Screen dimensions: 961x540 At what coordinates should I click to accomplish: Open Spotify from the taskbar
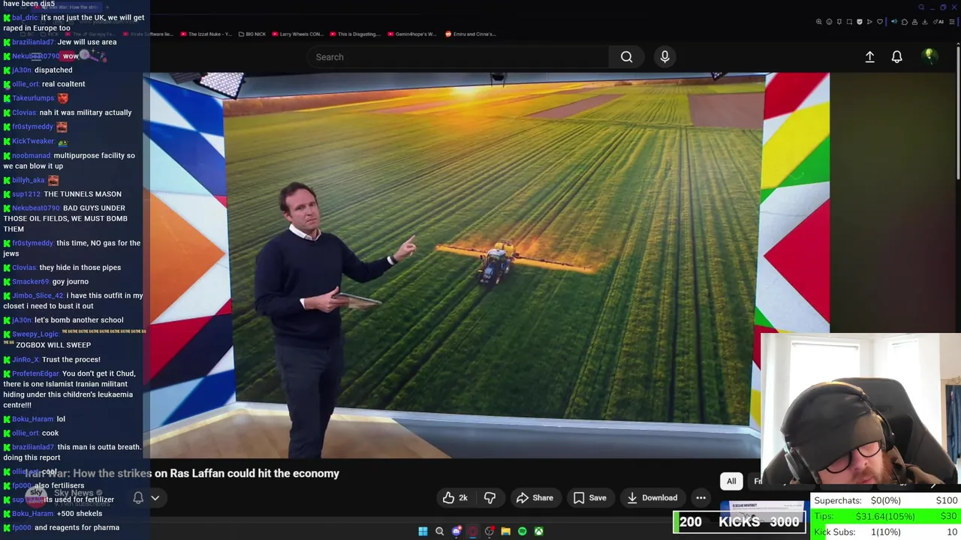[523, 531]
